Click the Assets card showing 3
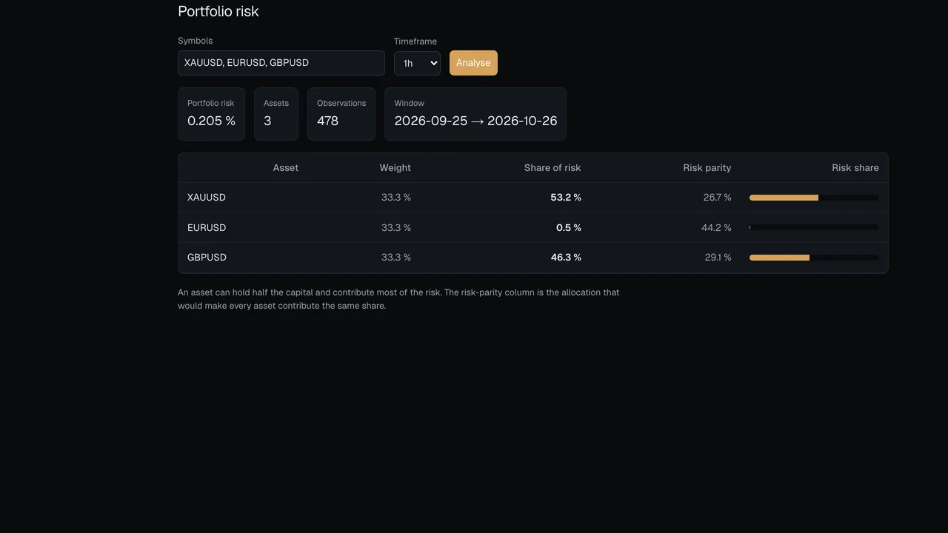948x533 pixels. (x=276, y=114)
